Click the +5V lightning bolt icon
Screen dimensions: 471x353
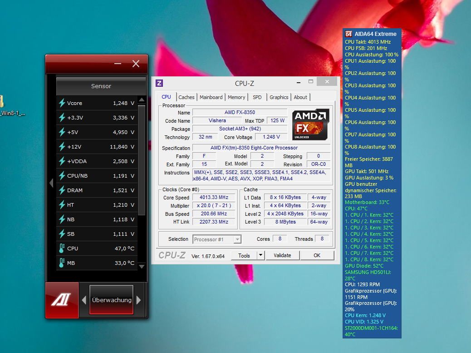pyautogui.click(x=62, y=132)
